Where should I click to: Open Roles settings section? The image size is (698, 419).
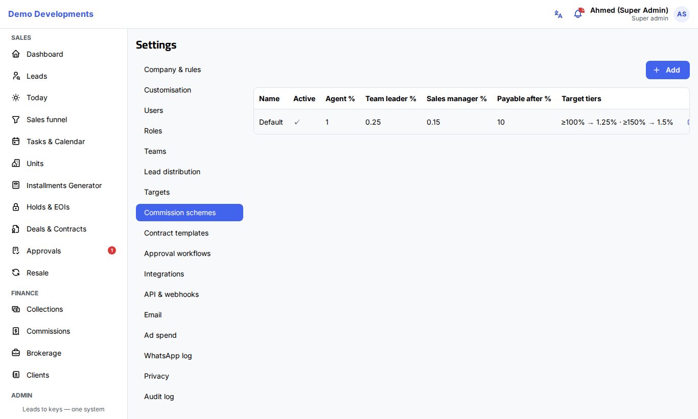tap(190, 131)
